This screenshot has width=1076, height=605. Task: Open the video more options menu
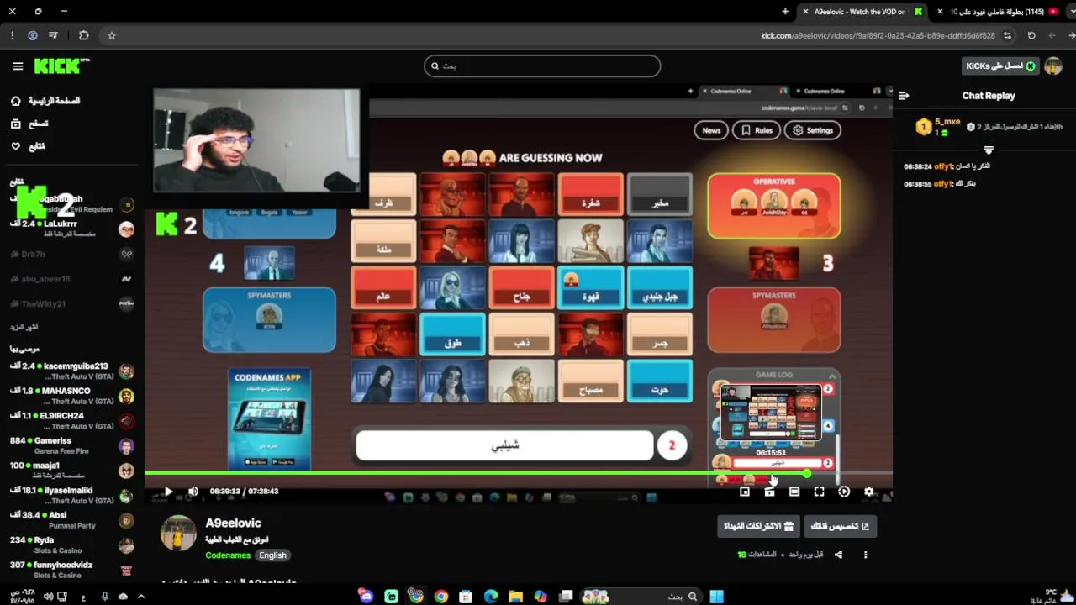[x=865, y=555]
